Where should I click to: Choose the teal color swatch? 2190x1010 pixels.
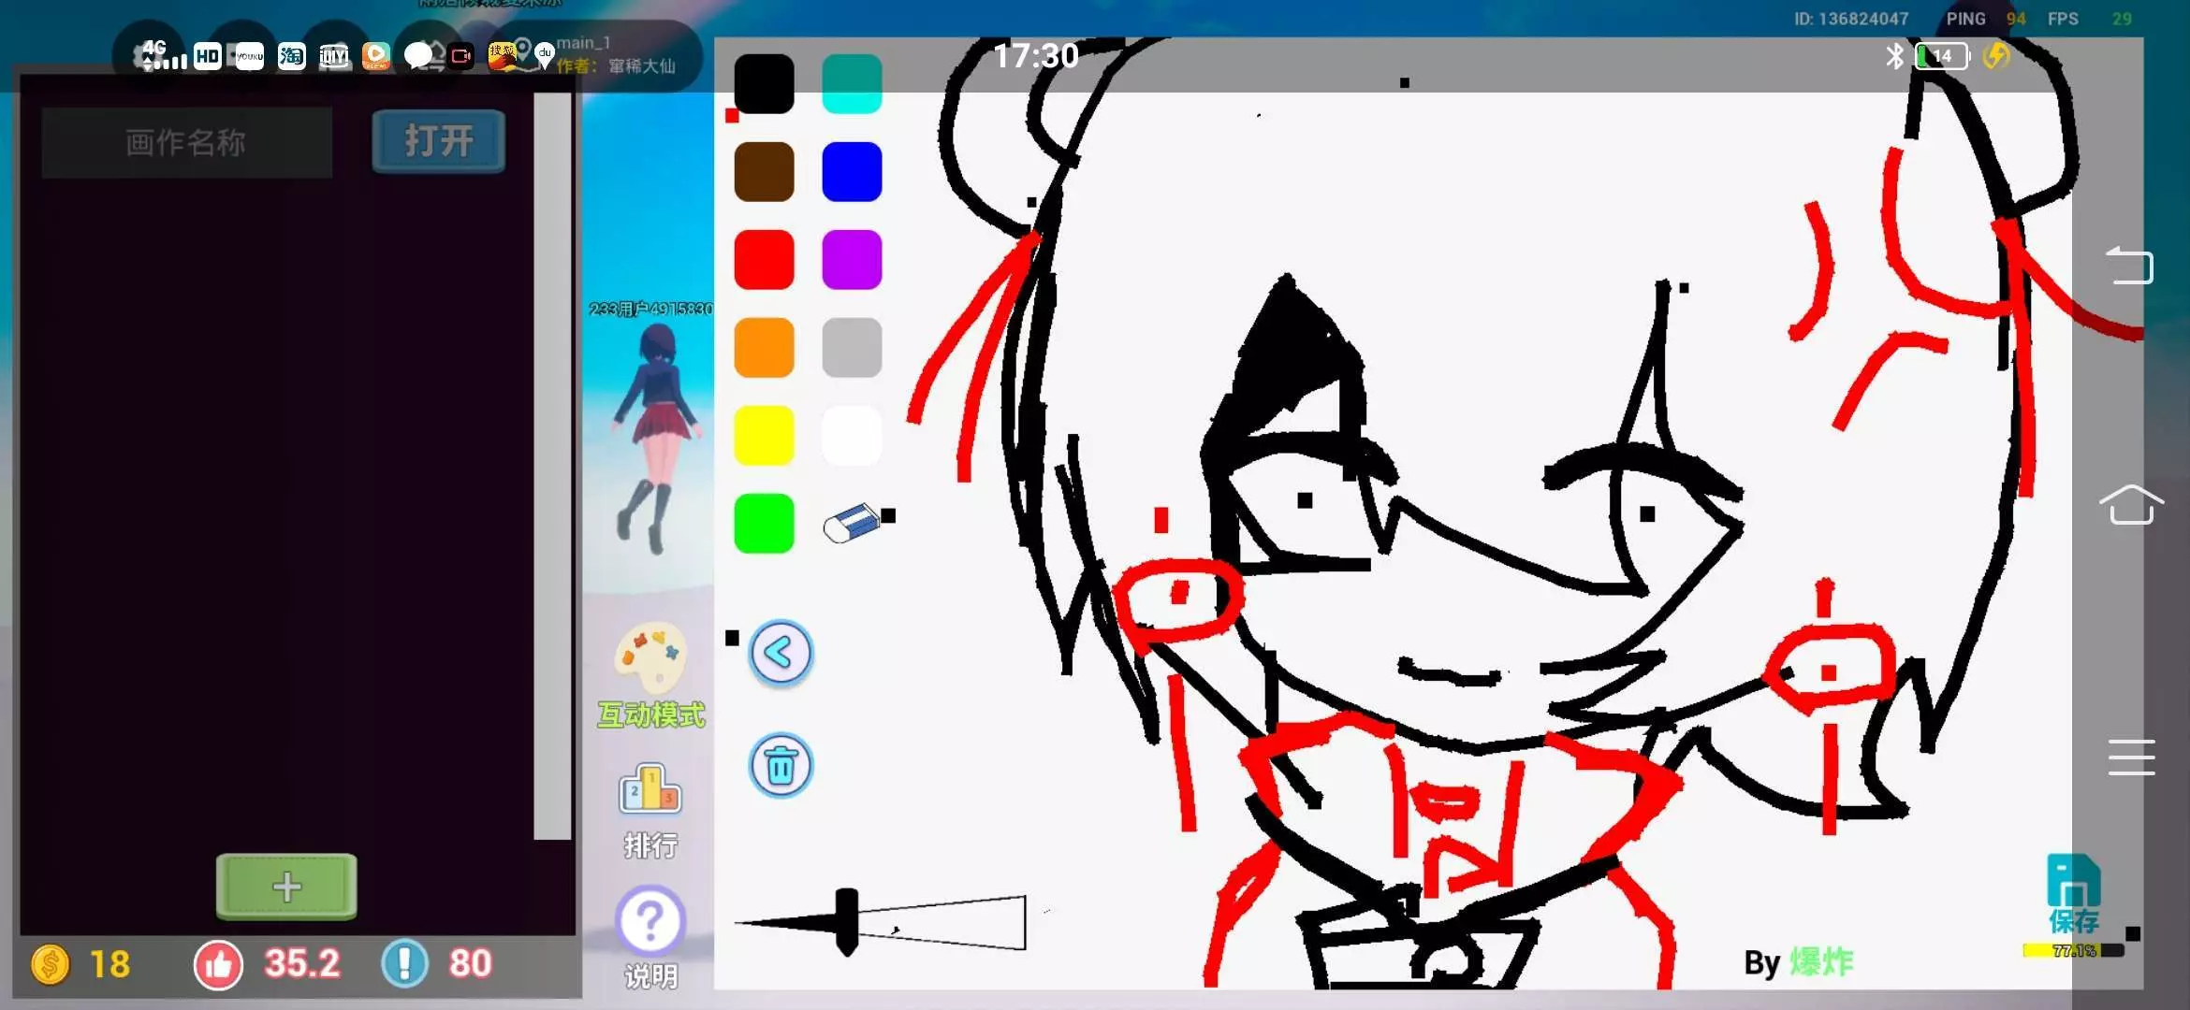[851, 84]
